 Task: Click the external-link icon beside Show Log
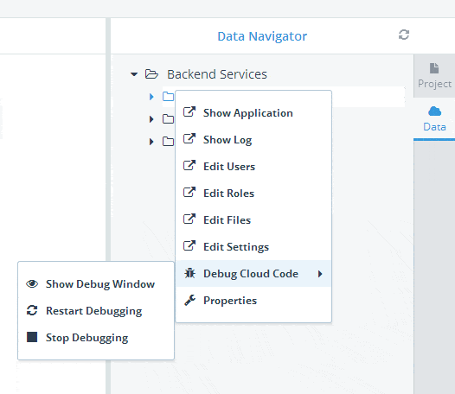click(x=189, y=138)
